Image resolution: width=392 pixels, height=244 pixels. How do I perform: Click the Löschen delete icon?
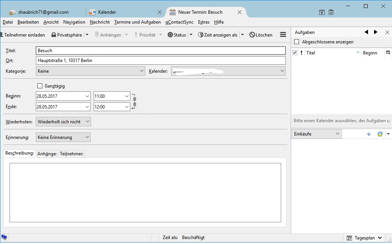coord(252,35)
